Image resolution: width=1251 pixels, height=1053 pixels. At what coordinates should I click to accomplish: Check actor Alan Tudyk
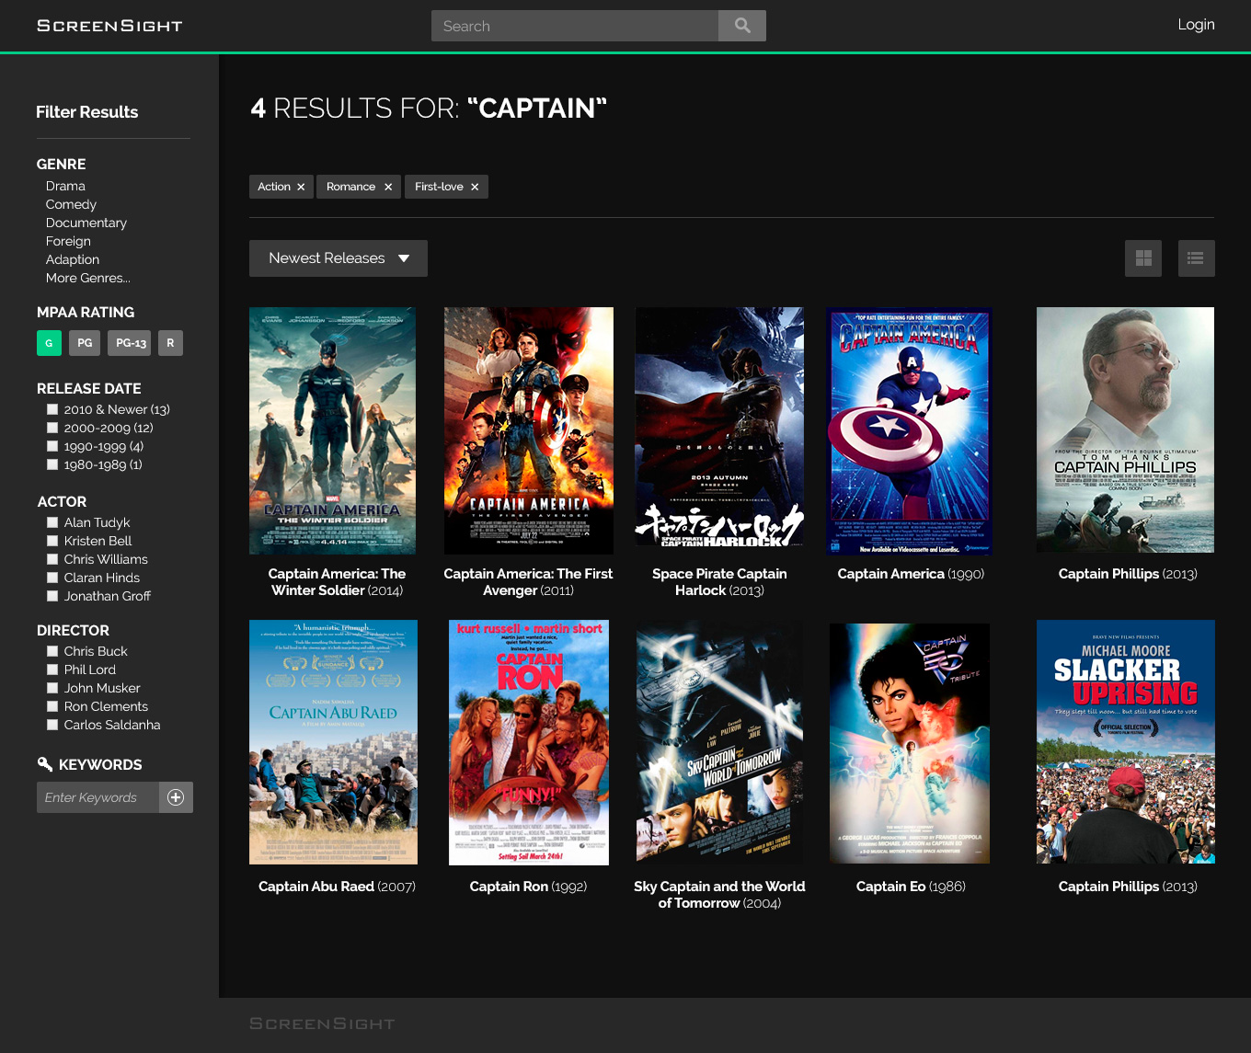coord(52,522)
